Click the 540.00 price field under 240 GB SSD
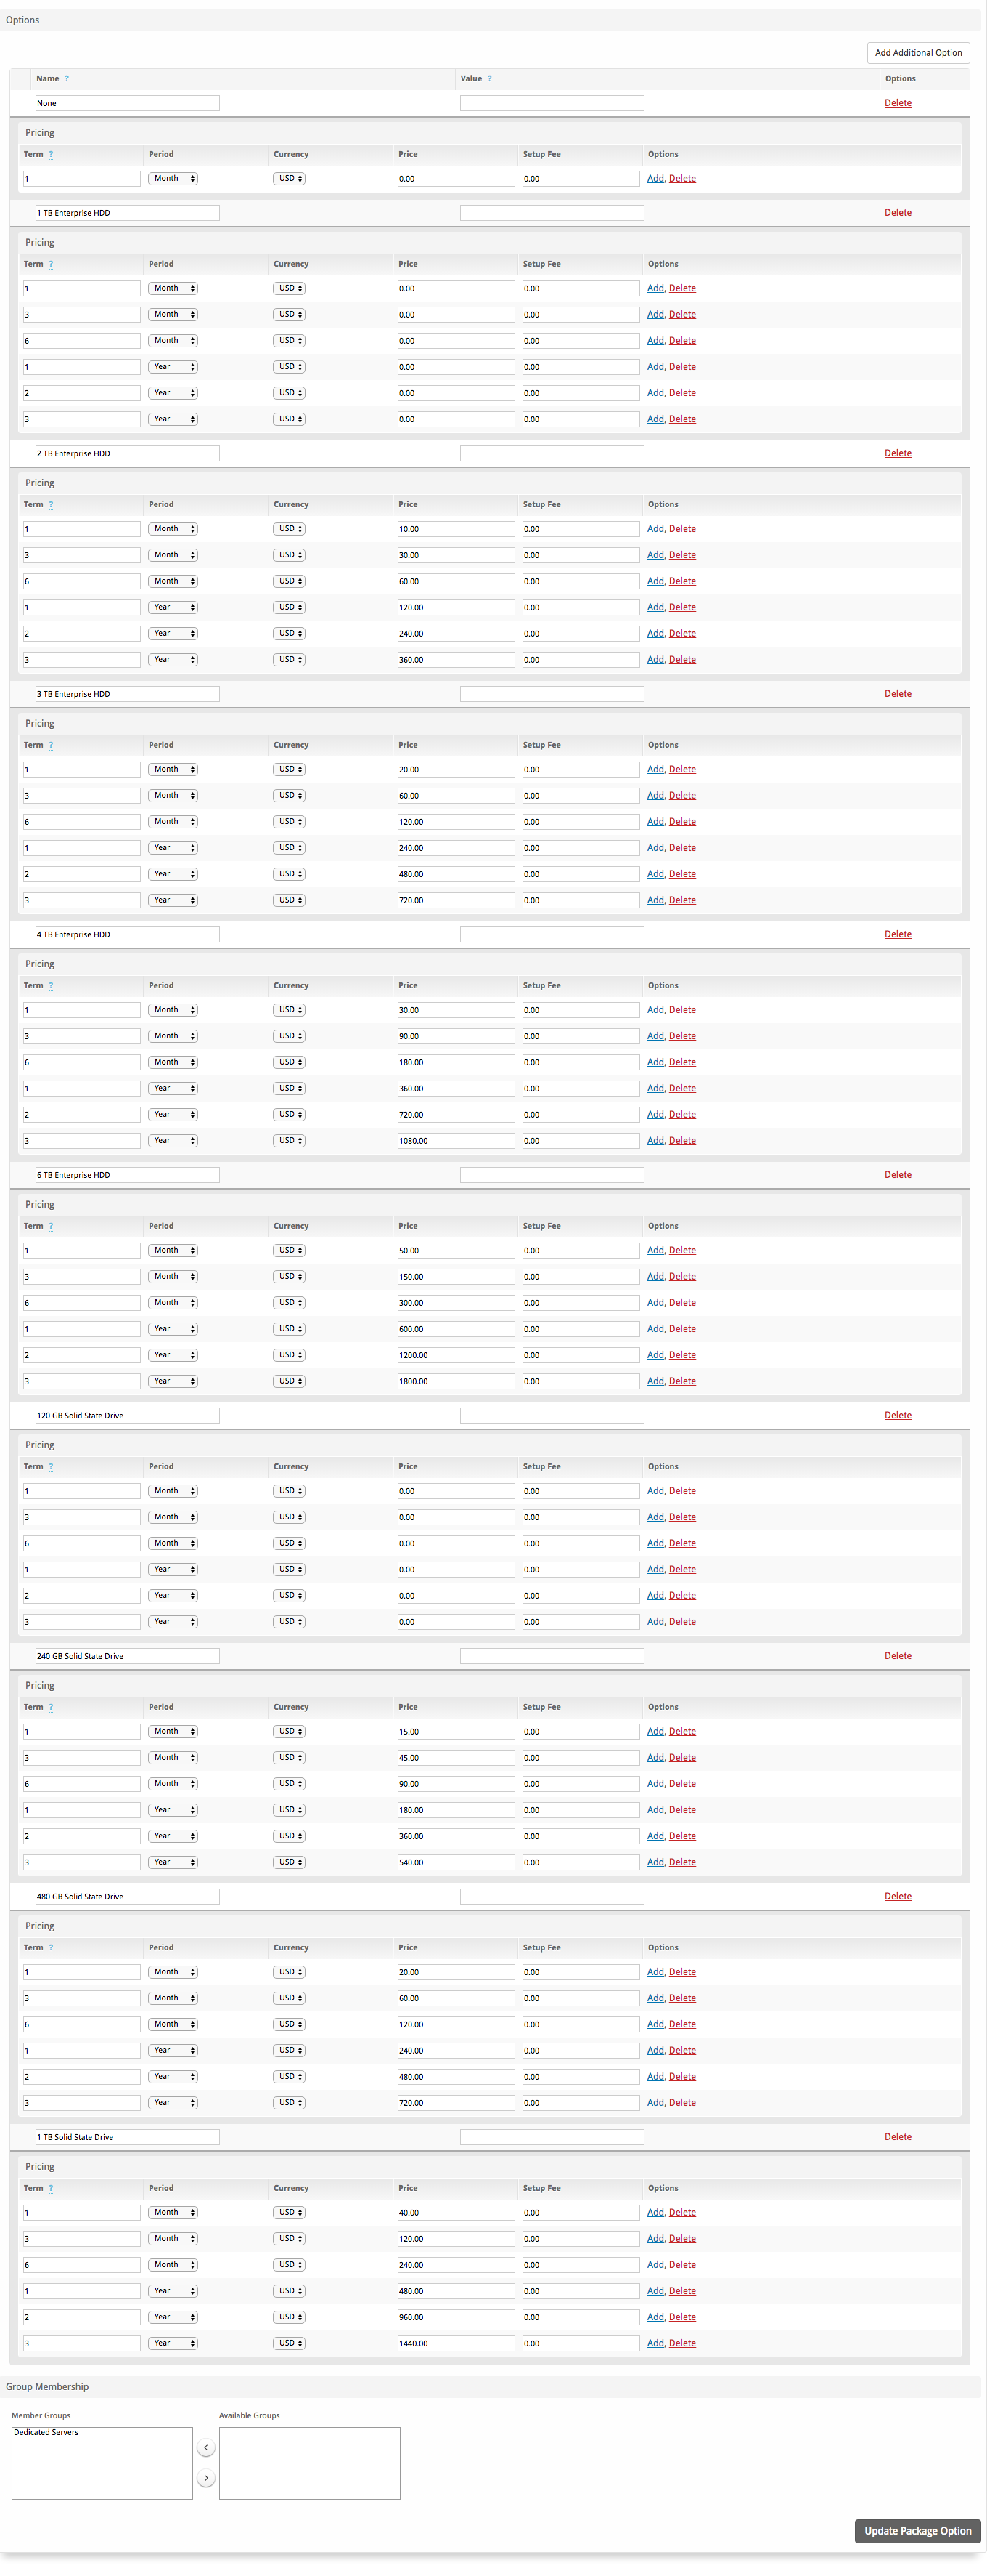The width and height of the screenshot is (995, 2576). [456, 1863]
